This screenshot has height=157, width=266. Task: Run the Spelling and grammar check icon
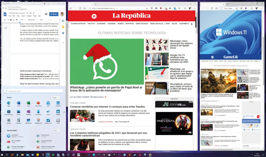pos(14,20)
